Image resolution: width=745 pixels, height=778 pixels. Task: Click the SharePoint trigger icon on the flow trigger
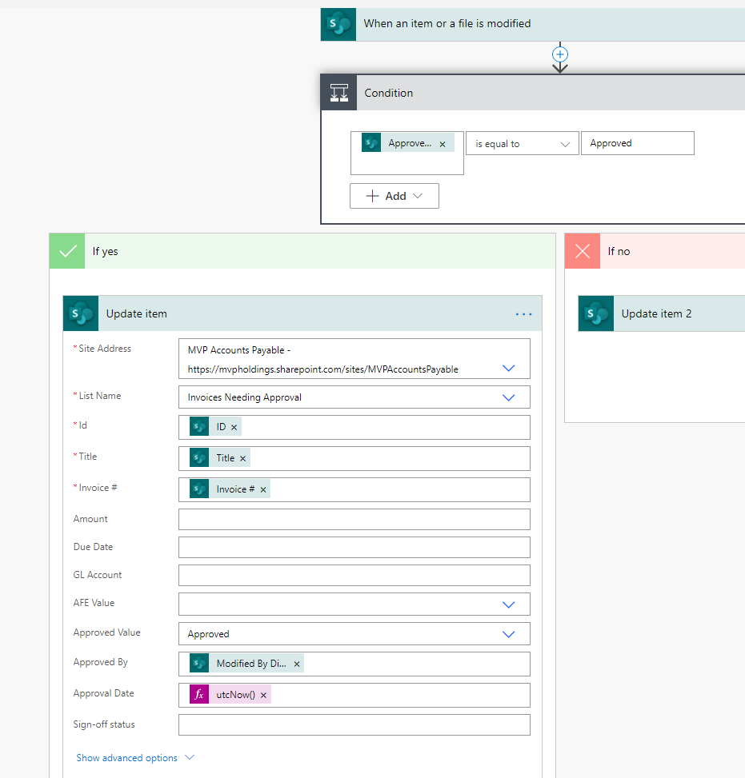point(338,24)
